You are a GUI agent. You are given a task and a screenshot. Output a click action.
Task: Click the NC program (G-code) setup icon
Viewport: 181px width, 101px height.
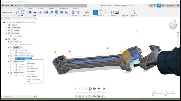[23, 12]
